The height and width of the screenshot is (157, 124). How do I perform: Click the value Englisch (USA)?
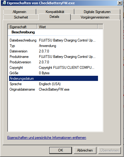point(50,84)
